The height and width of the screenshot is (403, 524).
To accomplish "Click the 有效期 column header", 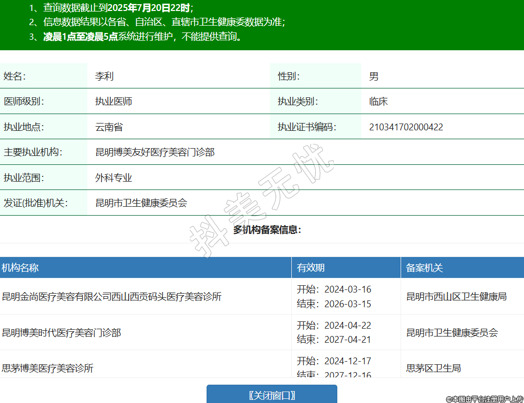I will pyautogui.click(x=311, y=268).
